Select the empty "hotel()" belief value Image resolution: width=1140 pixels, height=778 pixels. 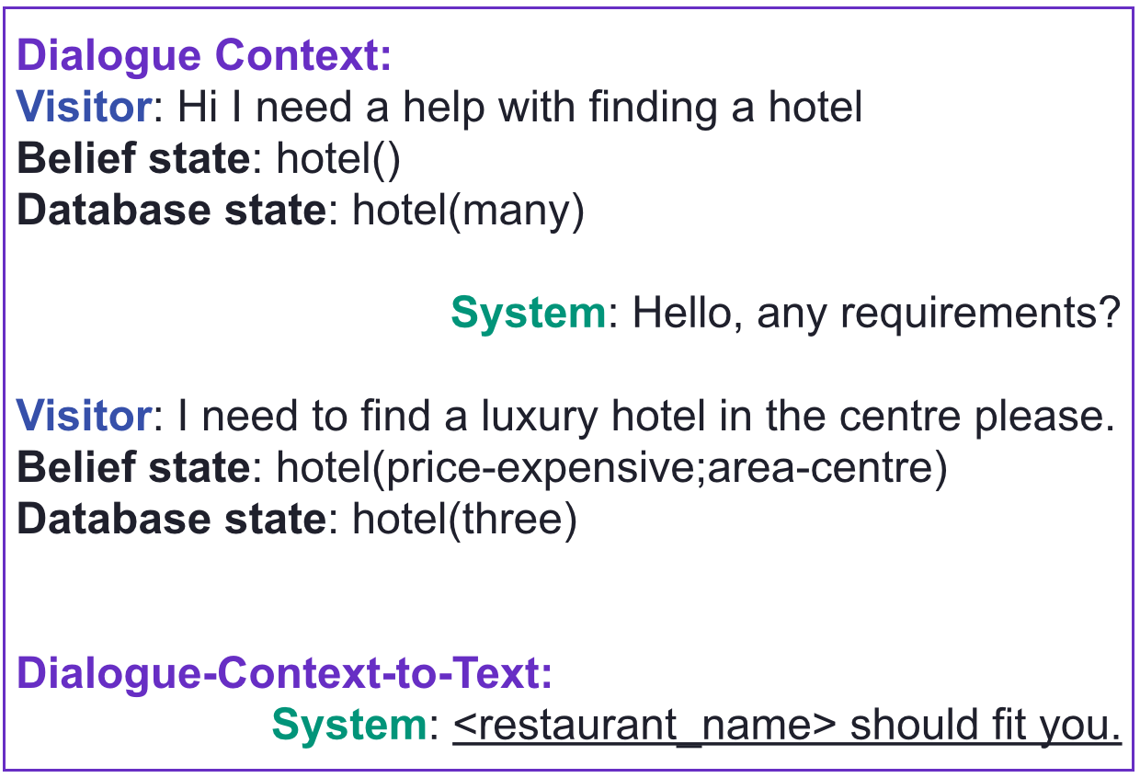(338, 160)
